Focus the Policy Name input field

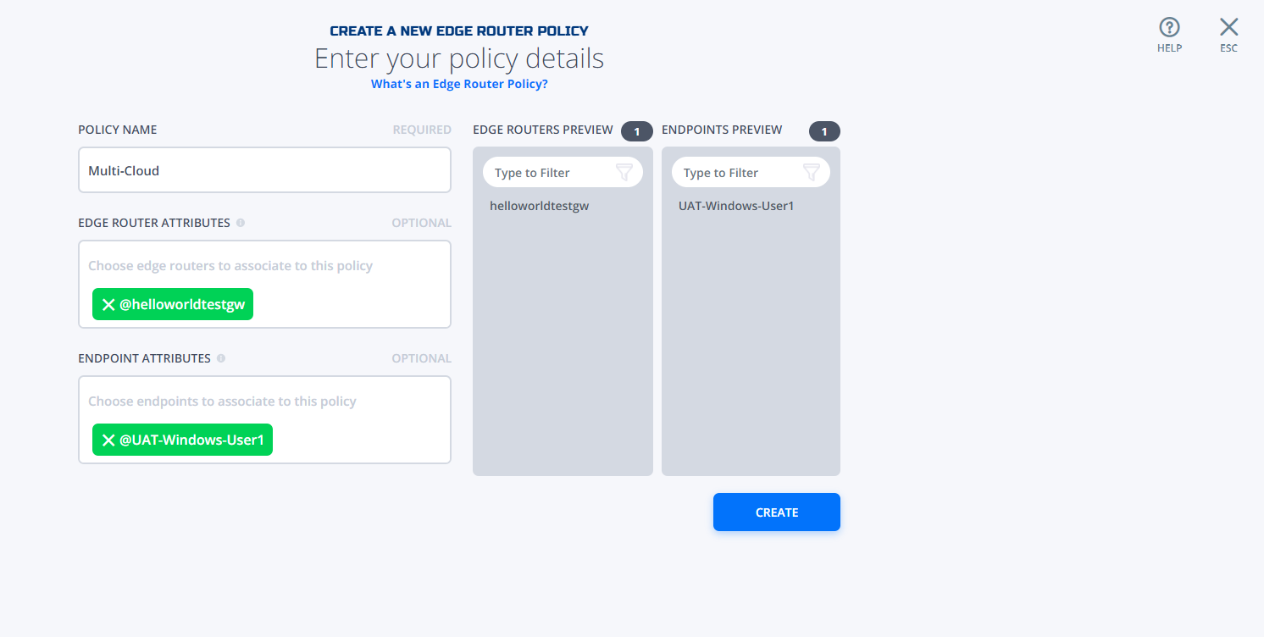point(264,170)
